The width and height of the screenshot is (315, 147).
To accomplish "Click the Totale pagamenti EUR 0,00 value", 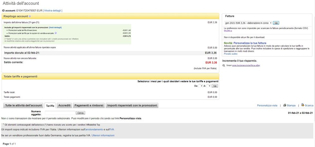I will tap(212, 97).
